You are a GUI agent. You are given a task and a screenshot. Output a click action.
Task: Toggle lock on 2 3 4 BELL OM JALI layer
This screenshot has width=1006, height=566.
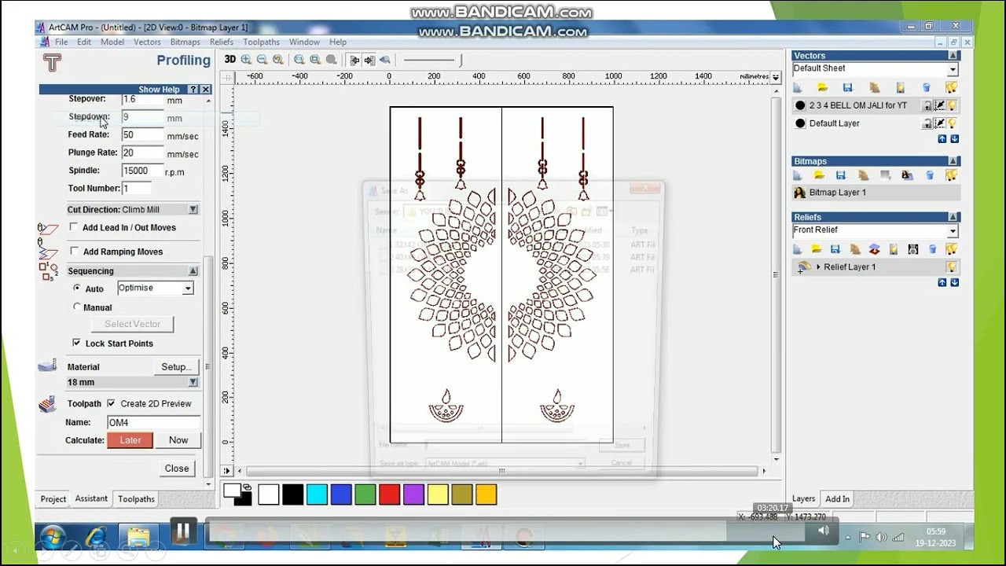pos(927,105)
